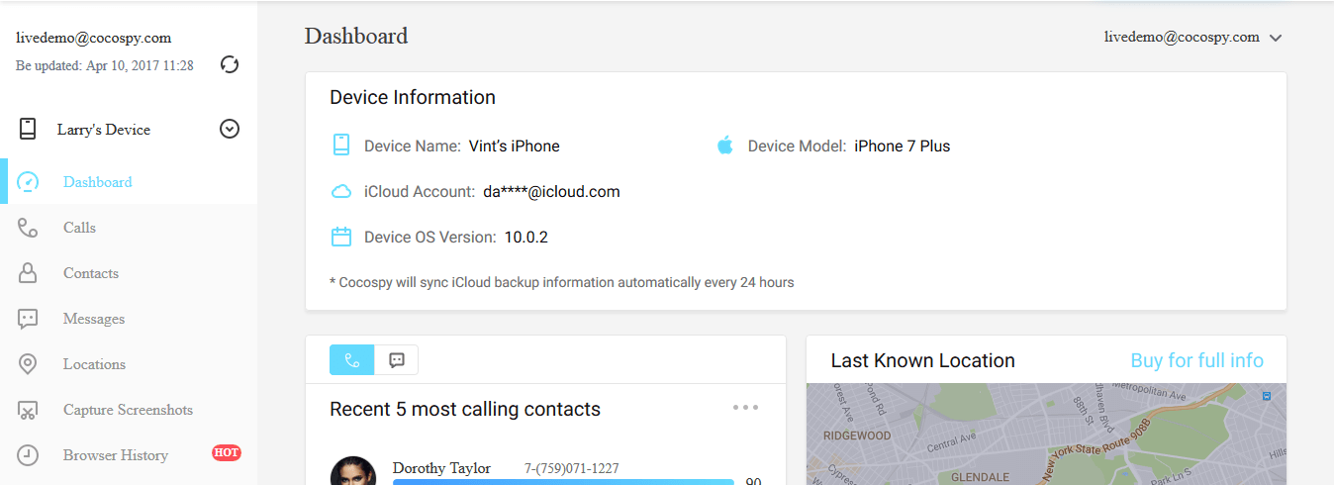
Task: Open the three-dot options for calling contacts
Action: (x=746, y=407)
